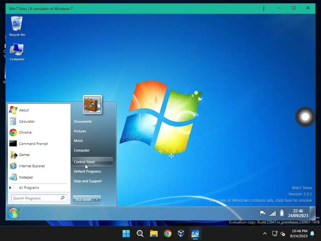Open the VirtualBox cube taskbar icon
The width and height of the screenshot is (321, 241).
[x=181, y=233]
